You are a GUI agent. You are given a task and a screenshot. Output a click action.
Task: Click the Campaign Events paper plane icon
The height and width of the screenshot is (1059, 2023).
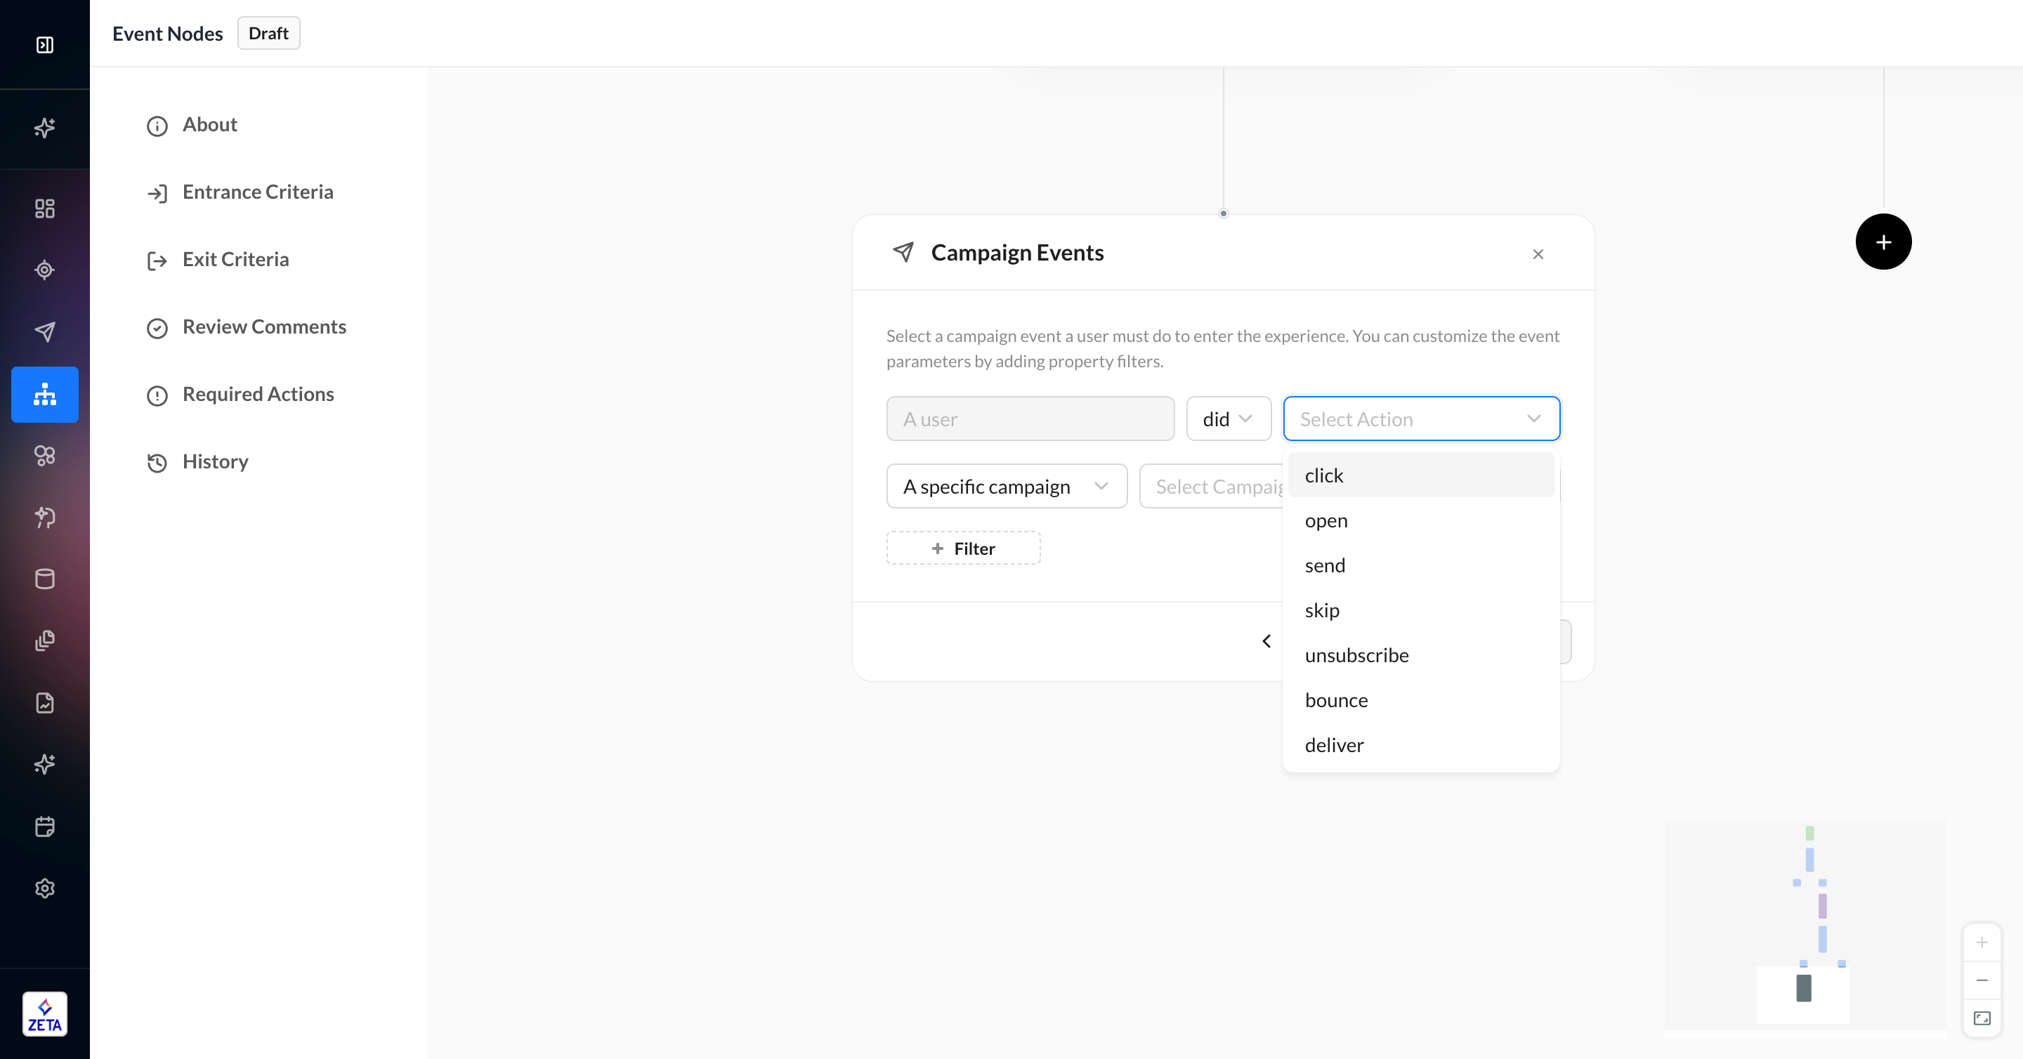[x=903, y=252]
